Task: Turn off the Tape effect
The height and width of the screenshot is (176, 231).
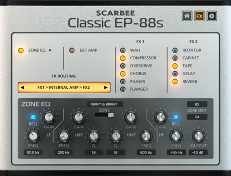Action: pos(175,66)
